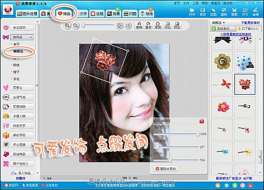The width and height of the screenshot is (264, 190).
Task: Open the 其他饰品 other accessories category
Action: click(22, 154)
